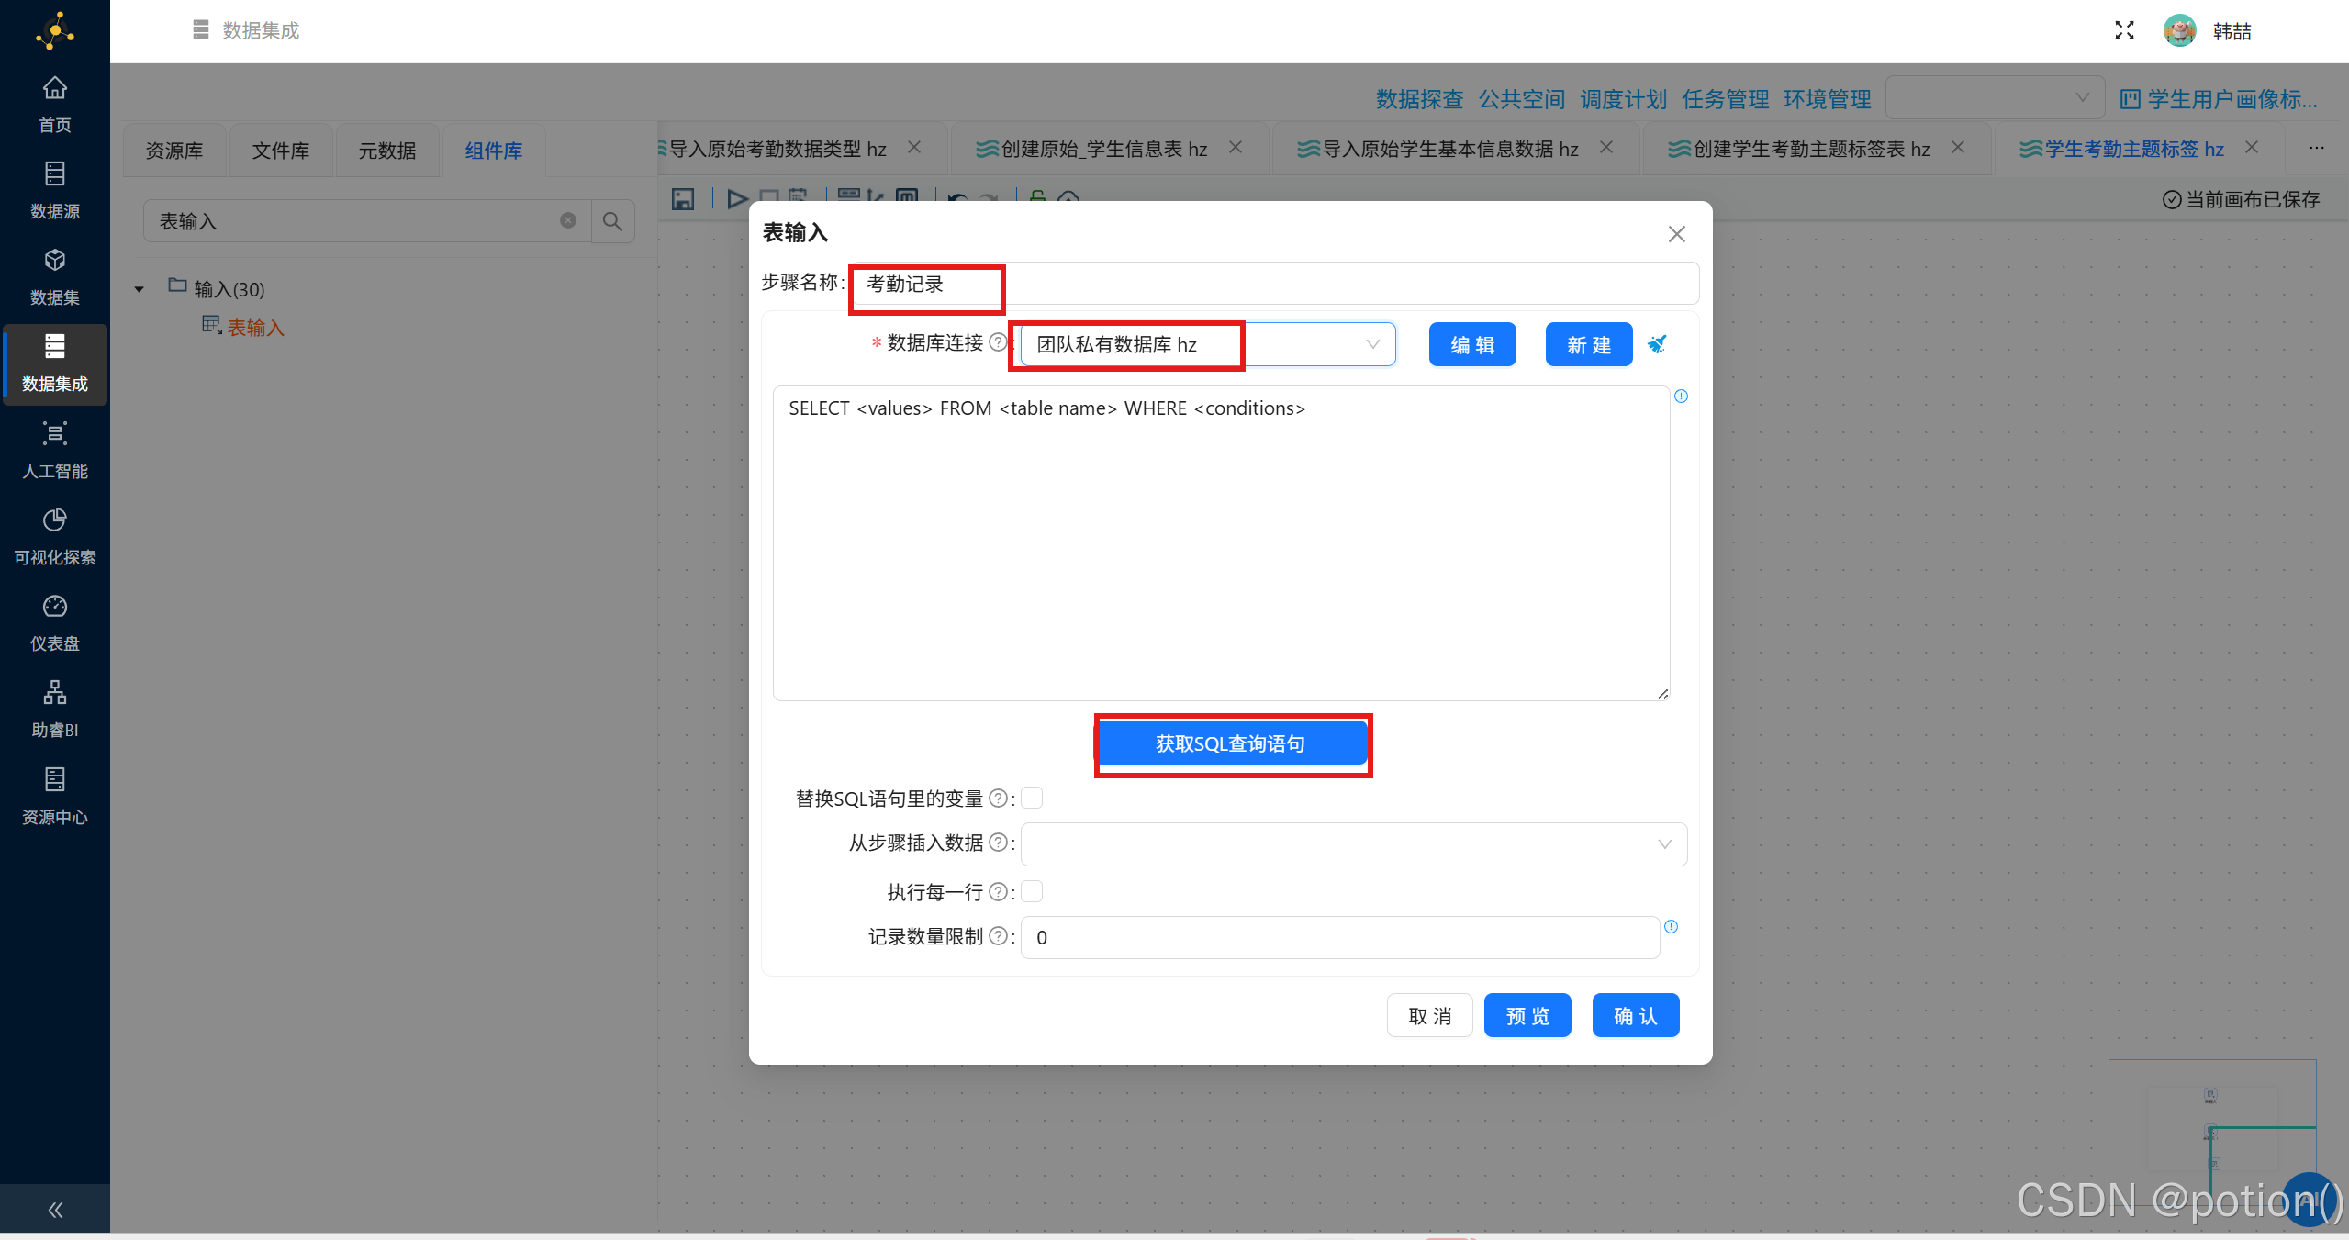Click the 预览 button

[x=1527, y=1015]
